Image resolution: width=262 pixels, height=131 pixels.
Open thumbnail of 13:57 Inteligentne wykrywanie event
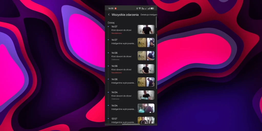click(x=146, y=120)
